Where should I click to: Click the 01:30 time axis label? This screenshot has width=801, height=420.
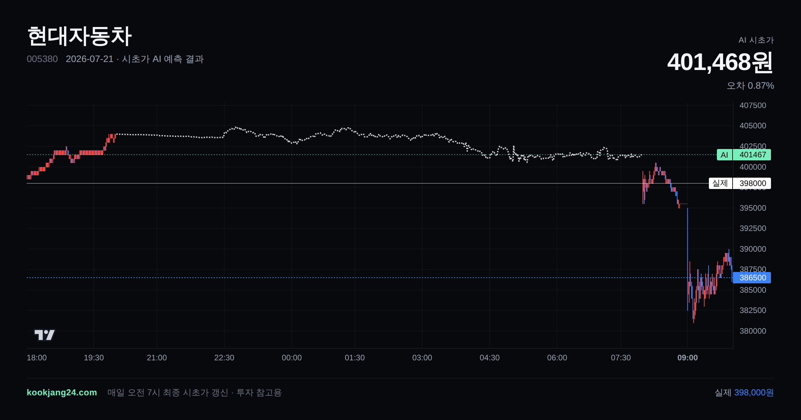pyautogui.click(x=355, y=358)
